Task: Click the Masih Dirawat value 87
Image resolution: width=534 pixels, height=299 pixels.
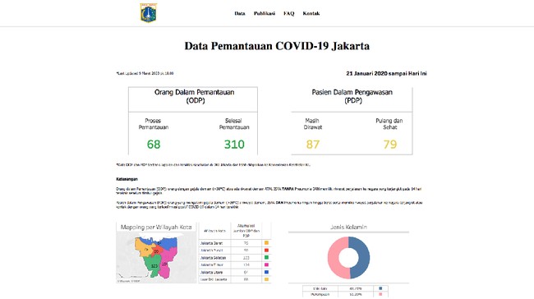Action: pos(313,145)
